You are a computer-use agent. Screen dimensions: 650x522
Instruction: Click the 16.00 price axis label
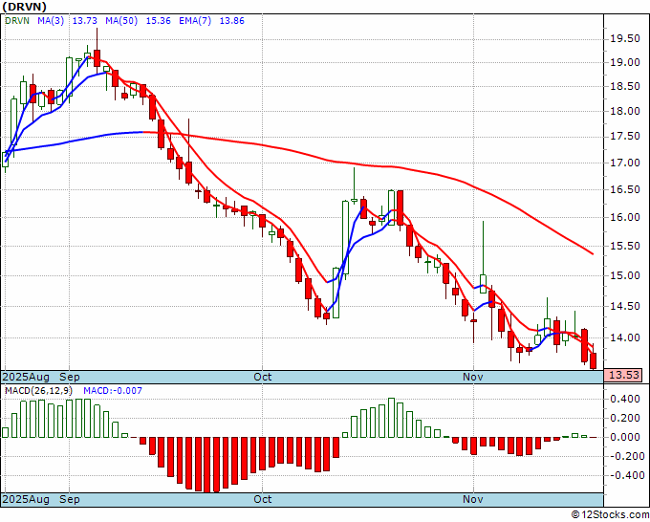tap(625, 217)
